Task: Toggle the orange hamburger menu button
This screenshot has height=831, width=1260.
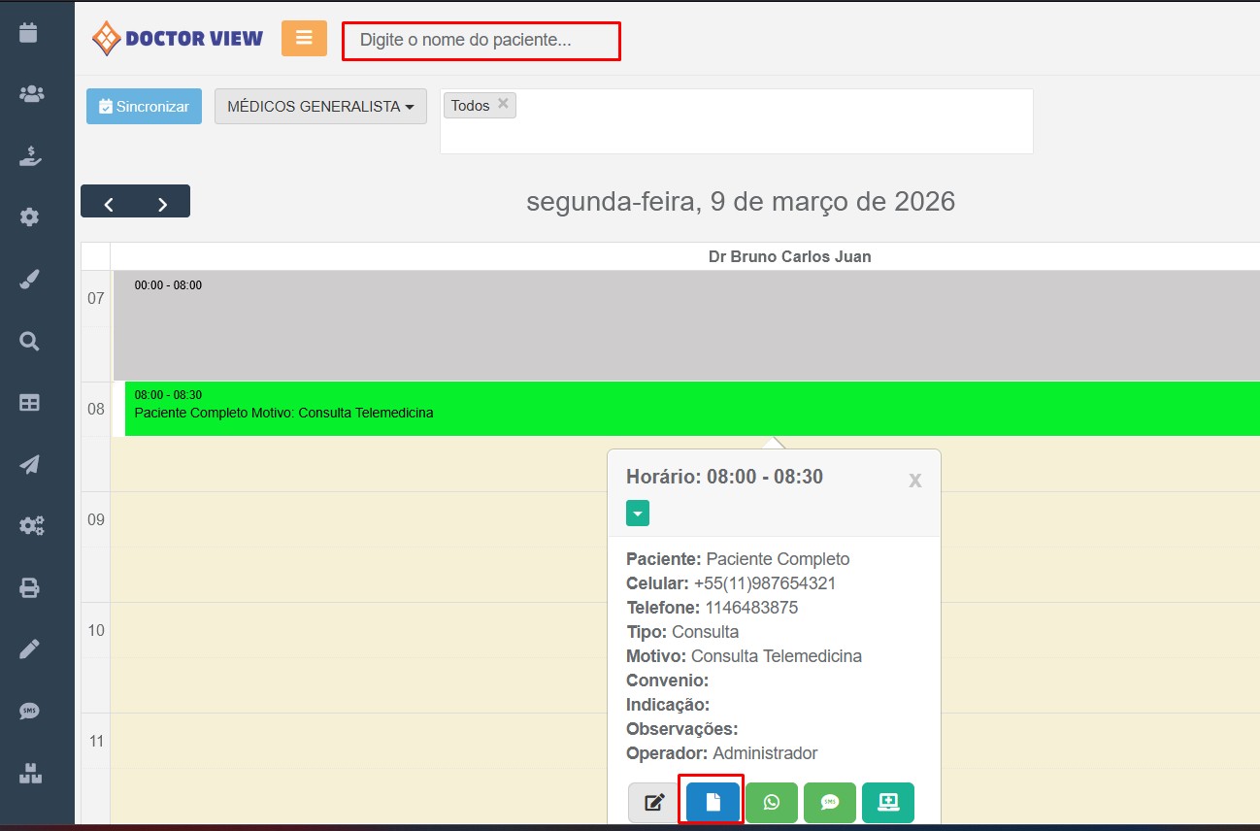Action: coord(304,38)
